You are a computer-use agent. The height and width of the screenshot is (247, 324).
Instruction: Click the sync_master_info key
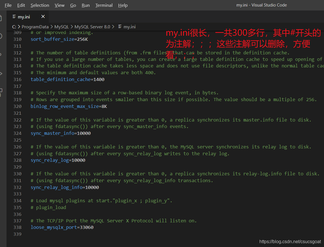(x=52, y=133)
